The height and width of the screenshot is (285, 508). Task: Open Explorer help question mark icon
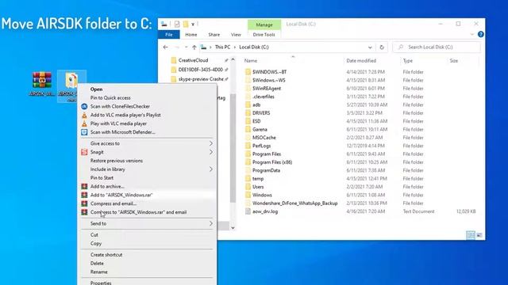pyautogui.click(x=481, y=34)
